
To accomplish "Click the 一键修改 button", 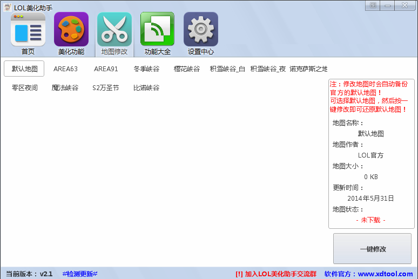I will [372, 249].
